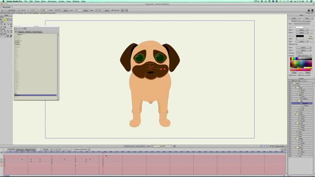The width and height of the screenshot is (315, 177).
Task: Activate the Zoom Workspace tool
Action: (4, 36)
